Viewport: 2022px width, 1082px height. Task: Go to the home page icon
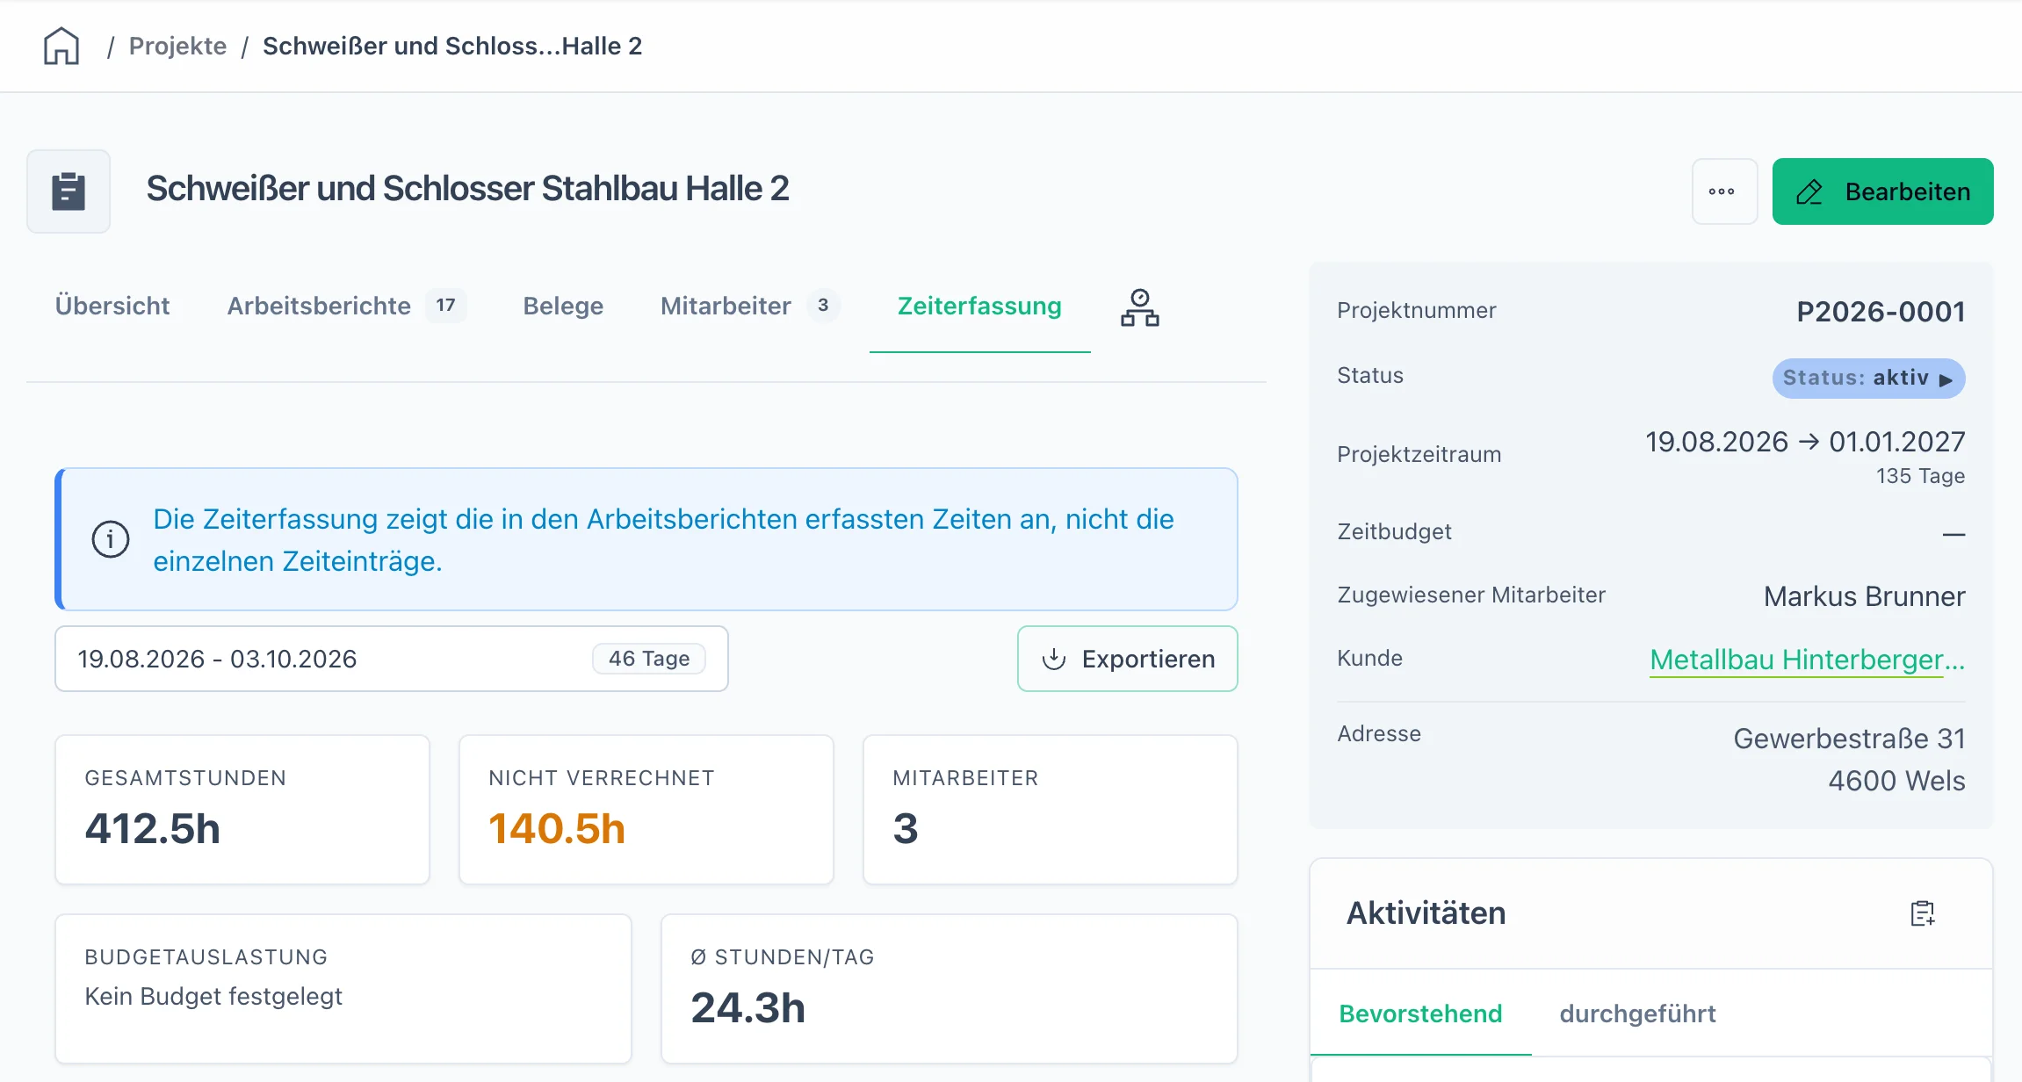point(61,46)
